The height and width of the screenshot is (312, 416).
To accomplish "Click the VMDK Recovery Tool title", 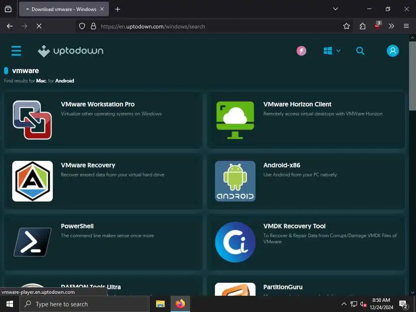I will pos(295,226).
